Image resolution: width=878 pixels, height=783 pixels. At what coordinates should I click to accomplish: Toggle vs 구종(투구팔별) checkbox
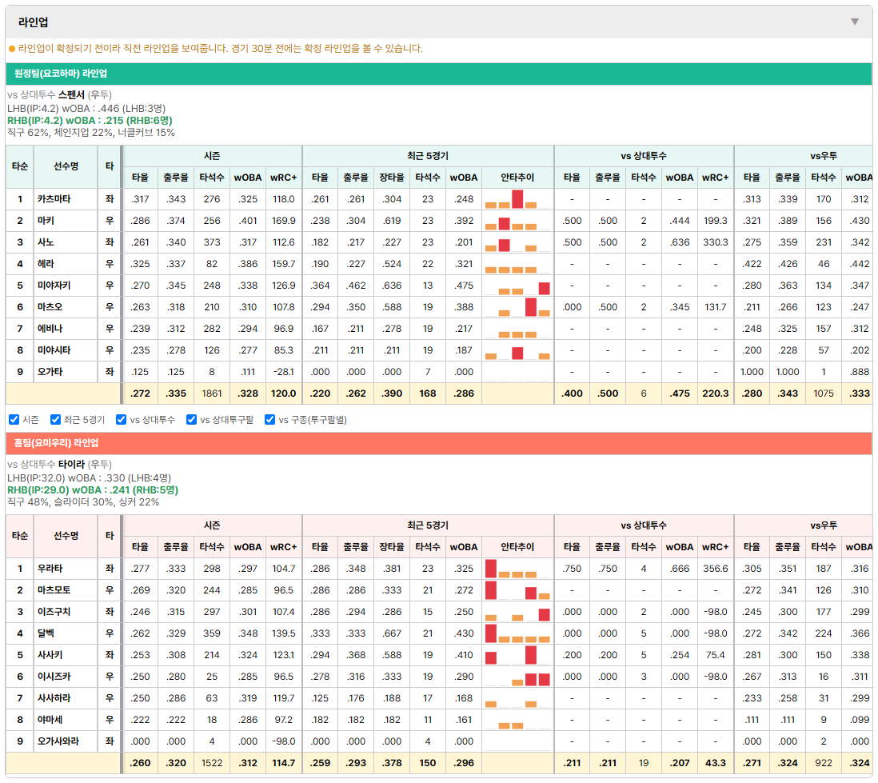270,420
